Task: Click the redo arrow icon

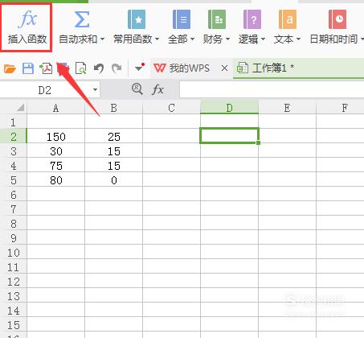Action: coord(117,68)
